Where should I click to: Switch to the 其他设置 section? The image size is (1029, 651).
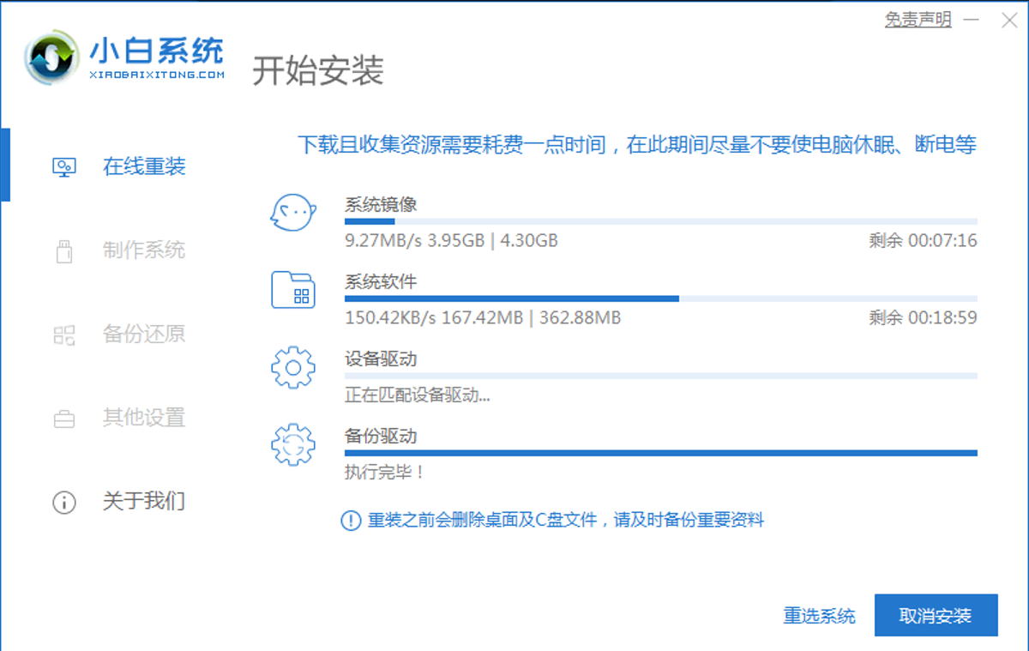[x=143, y=419]
